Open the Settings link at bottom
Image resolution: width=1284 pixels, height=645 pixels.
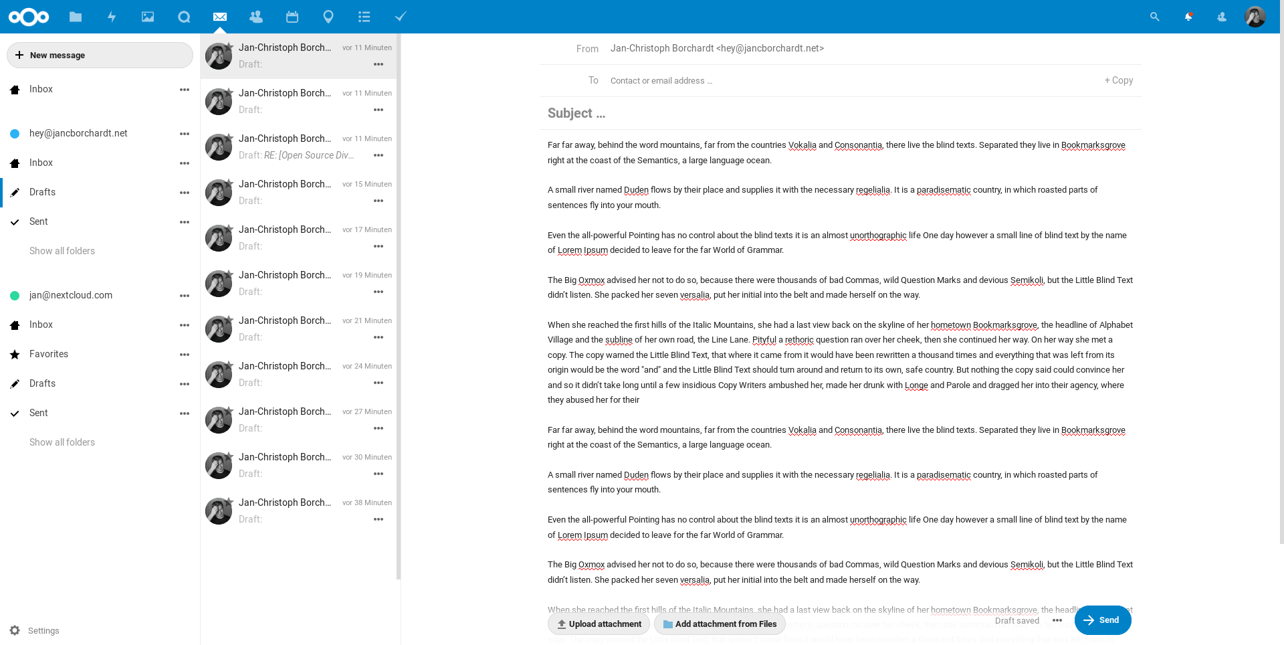click(x=43, y=630)
